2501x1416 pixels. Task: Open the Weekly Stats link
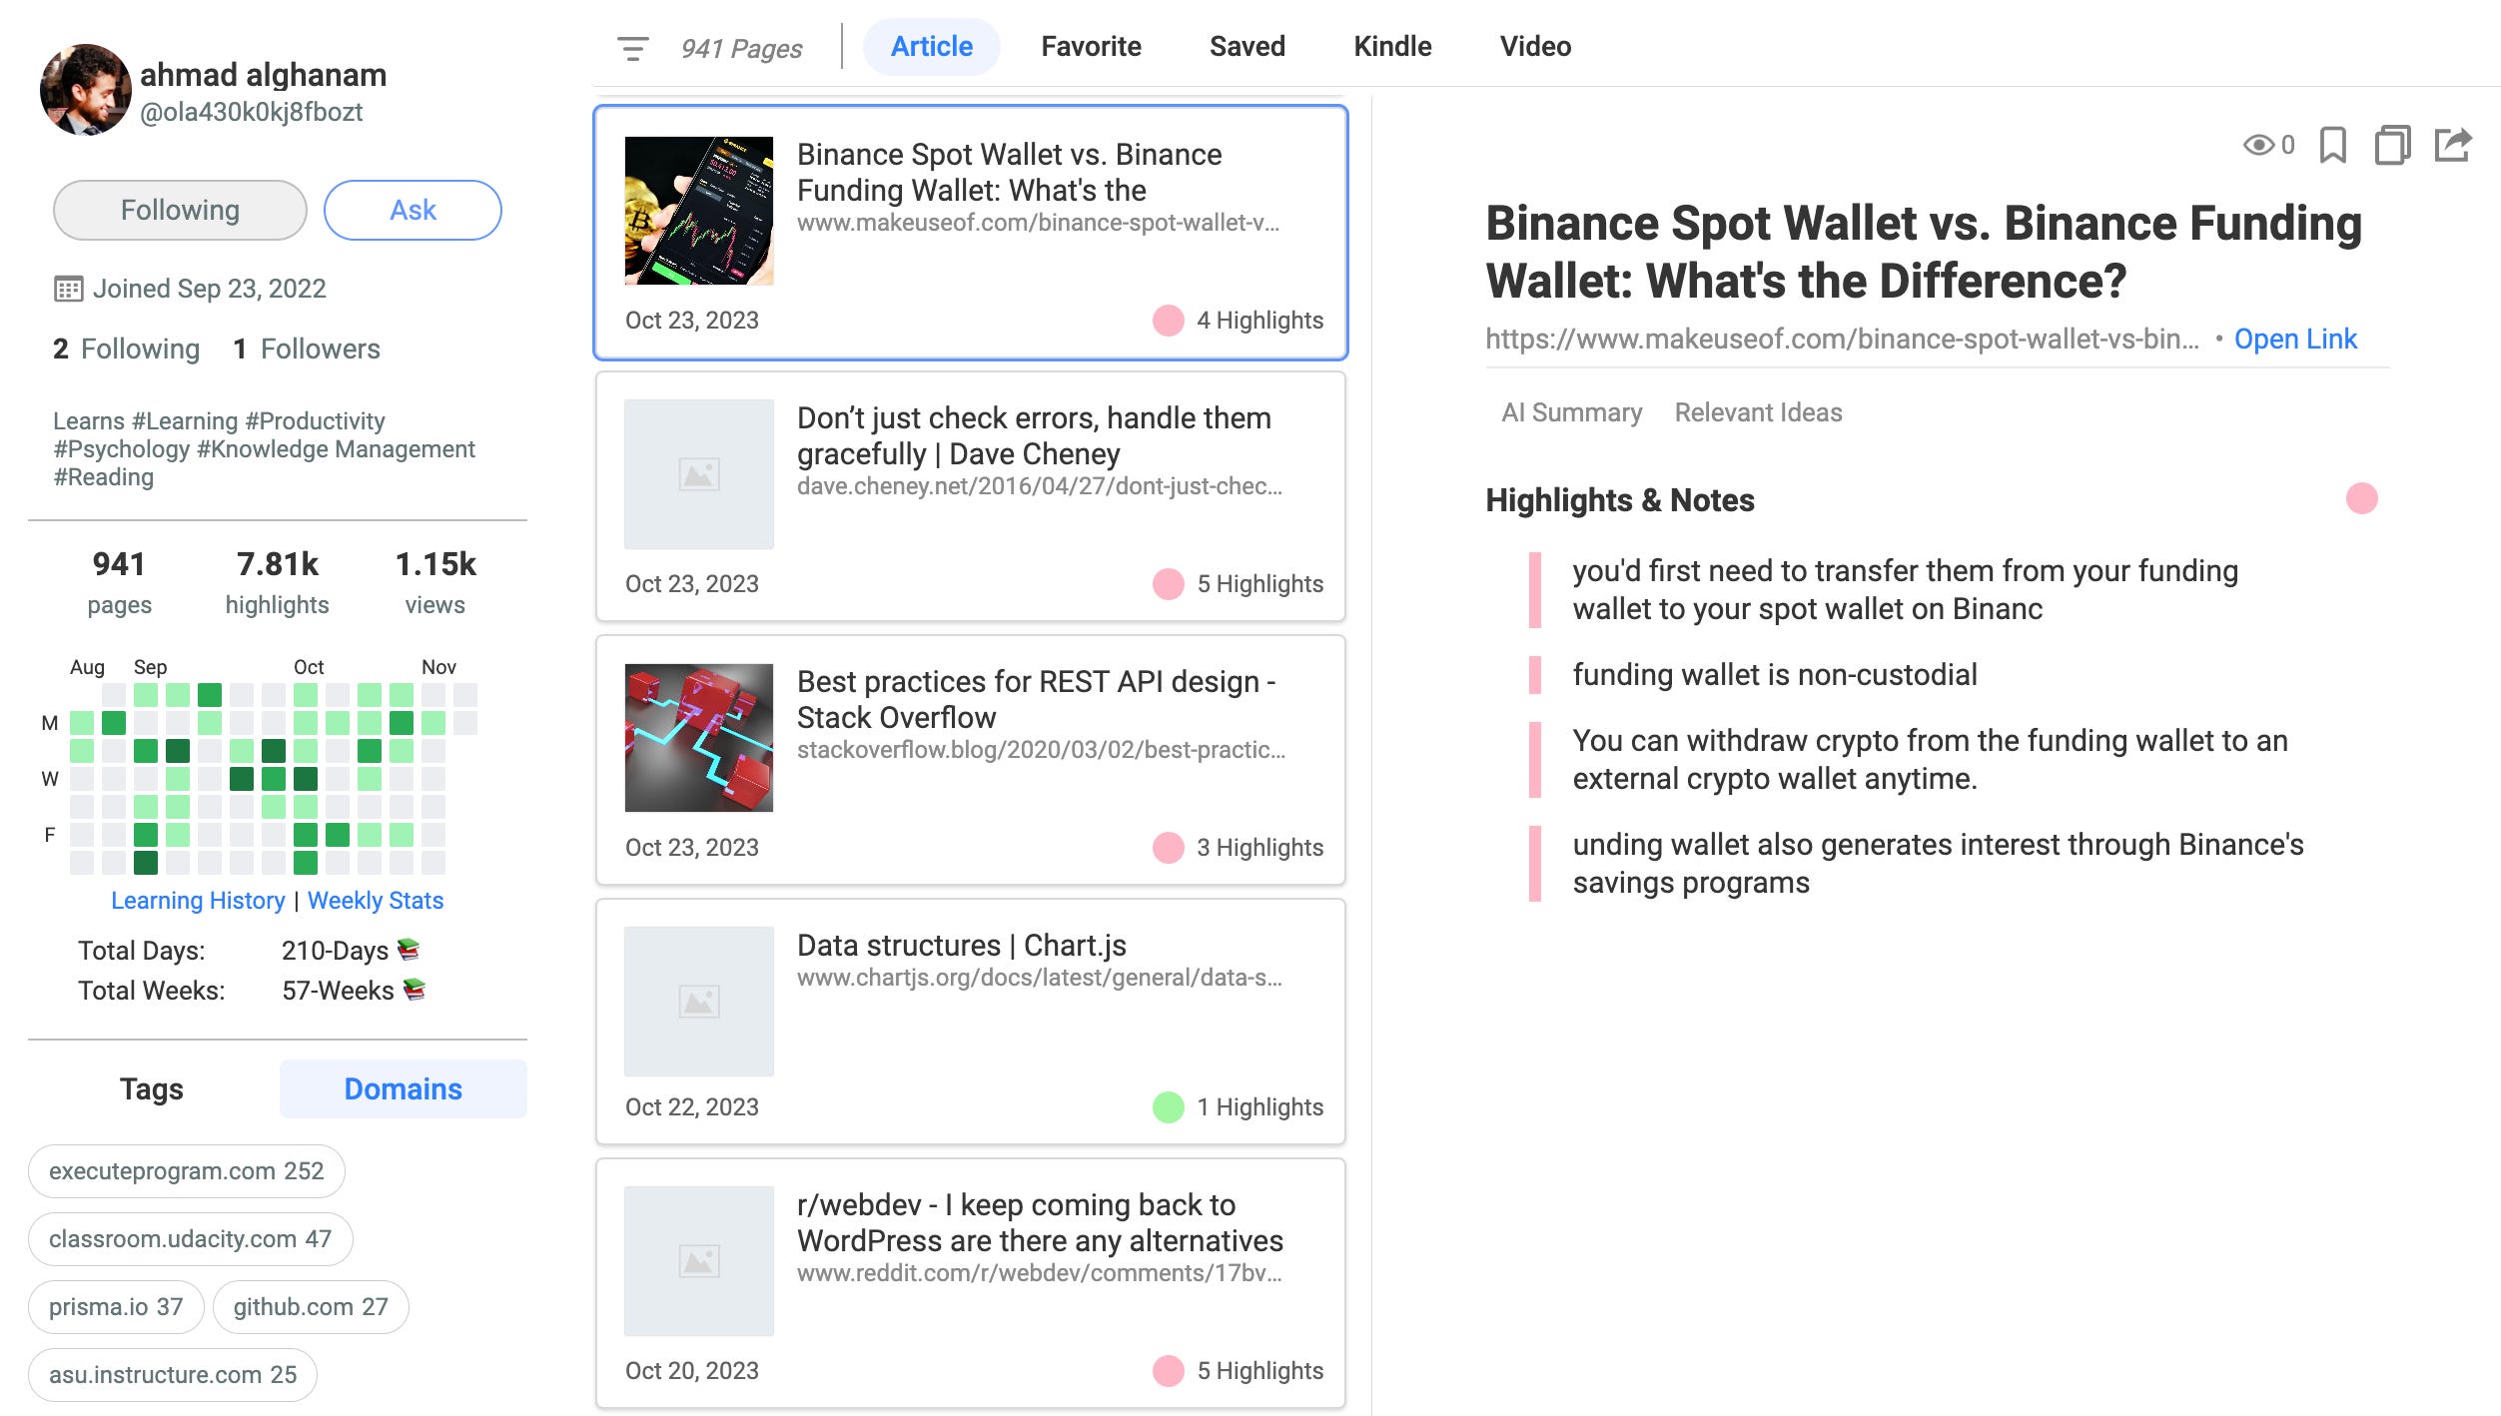point(376,901)
